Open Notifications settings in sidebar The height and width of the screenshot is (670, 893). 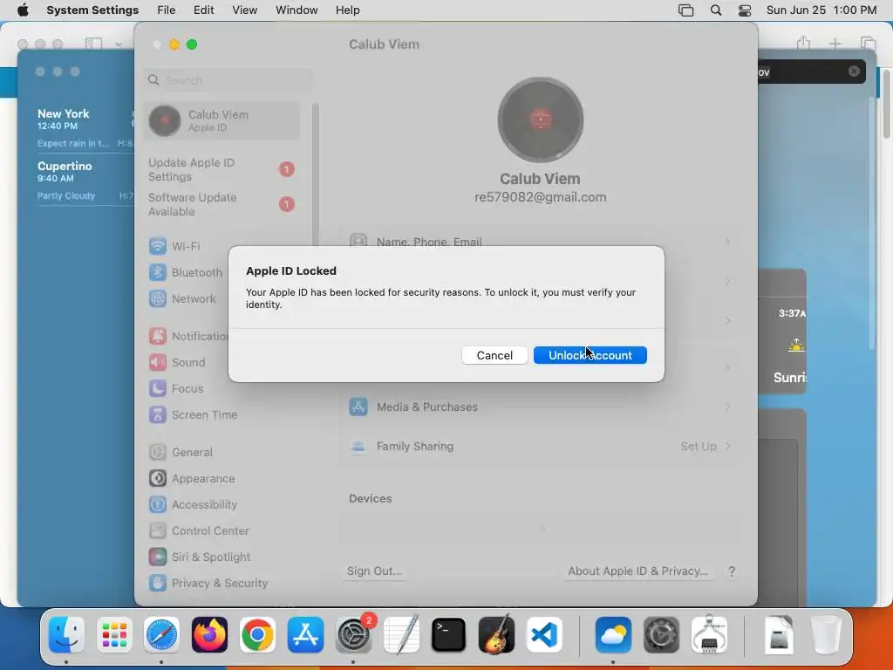click(188, 336)
